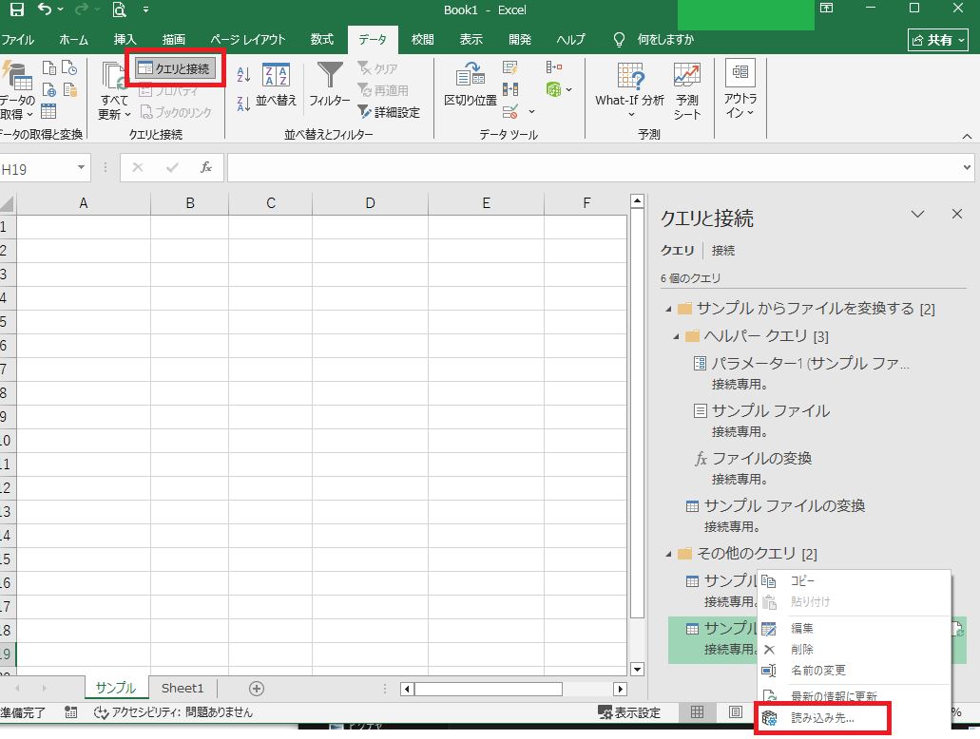Viewport: 980px width, 739px height.
Task: Toggle the クエリと接続 pane button
Action: click(175, 68)
